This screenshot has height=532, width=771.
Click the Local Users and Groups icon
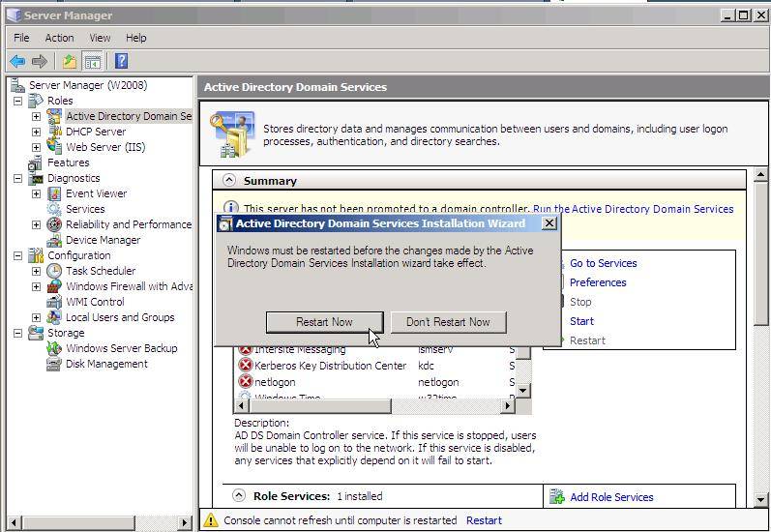click(54, 317)
